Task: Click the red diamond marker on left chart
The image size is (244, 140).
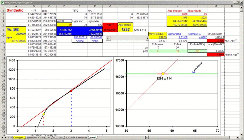Action: coord(71,91)
